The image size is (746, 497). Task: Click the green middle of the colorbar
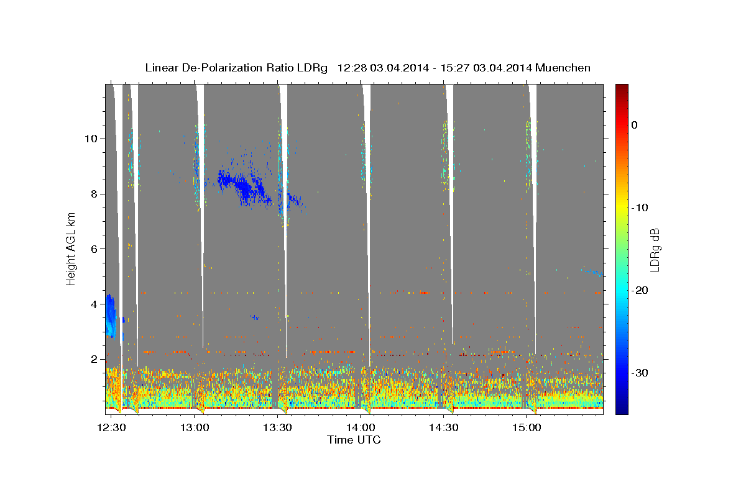click(x=622, y=248)
